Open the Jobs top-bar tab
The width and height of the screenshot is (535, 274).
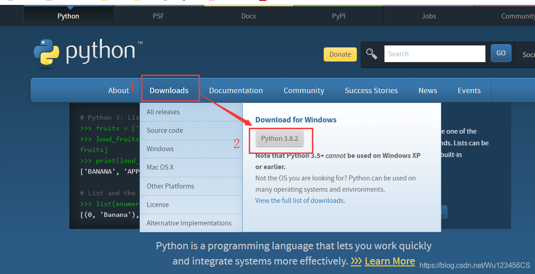[429, 16]
